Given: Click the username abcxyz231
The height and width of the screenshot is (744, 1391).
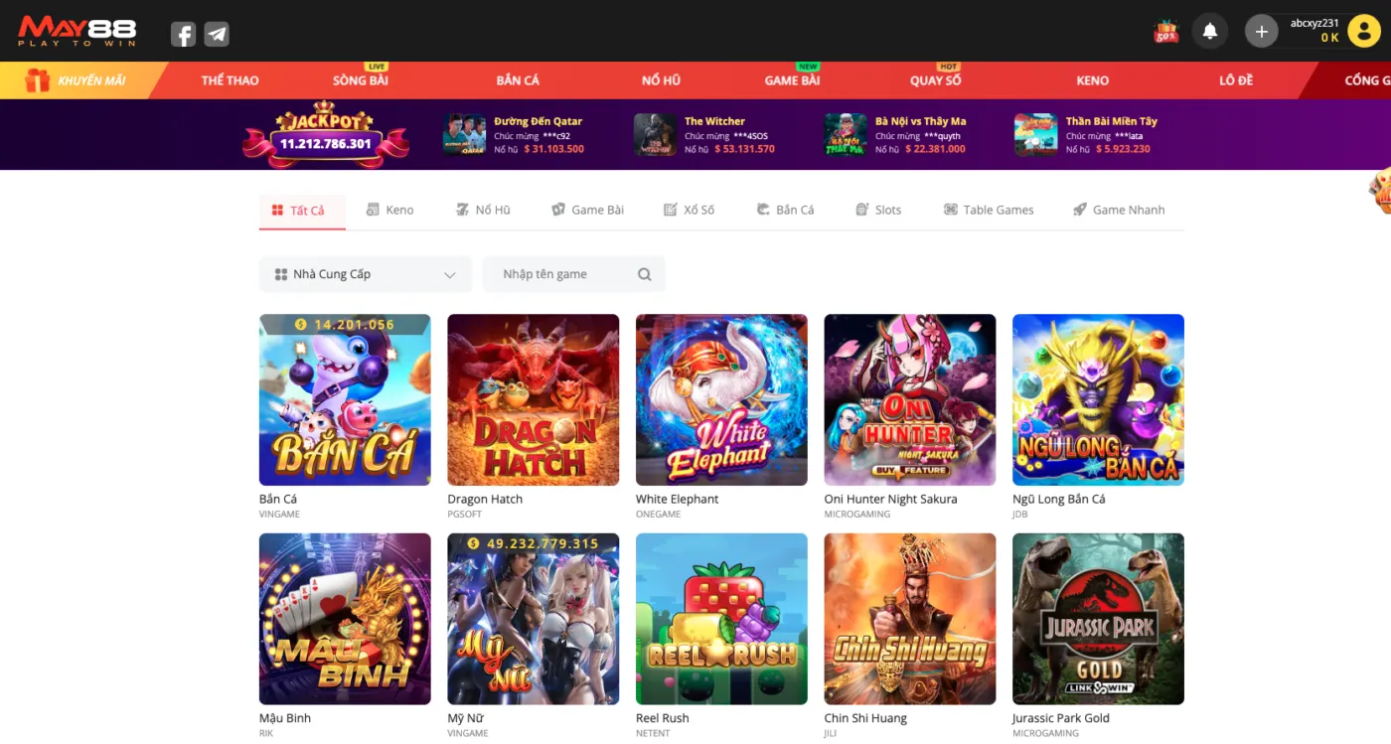Looking at the screenshot, I should (1314, 23).
